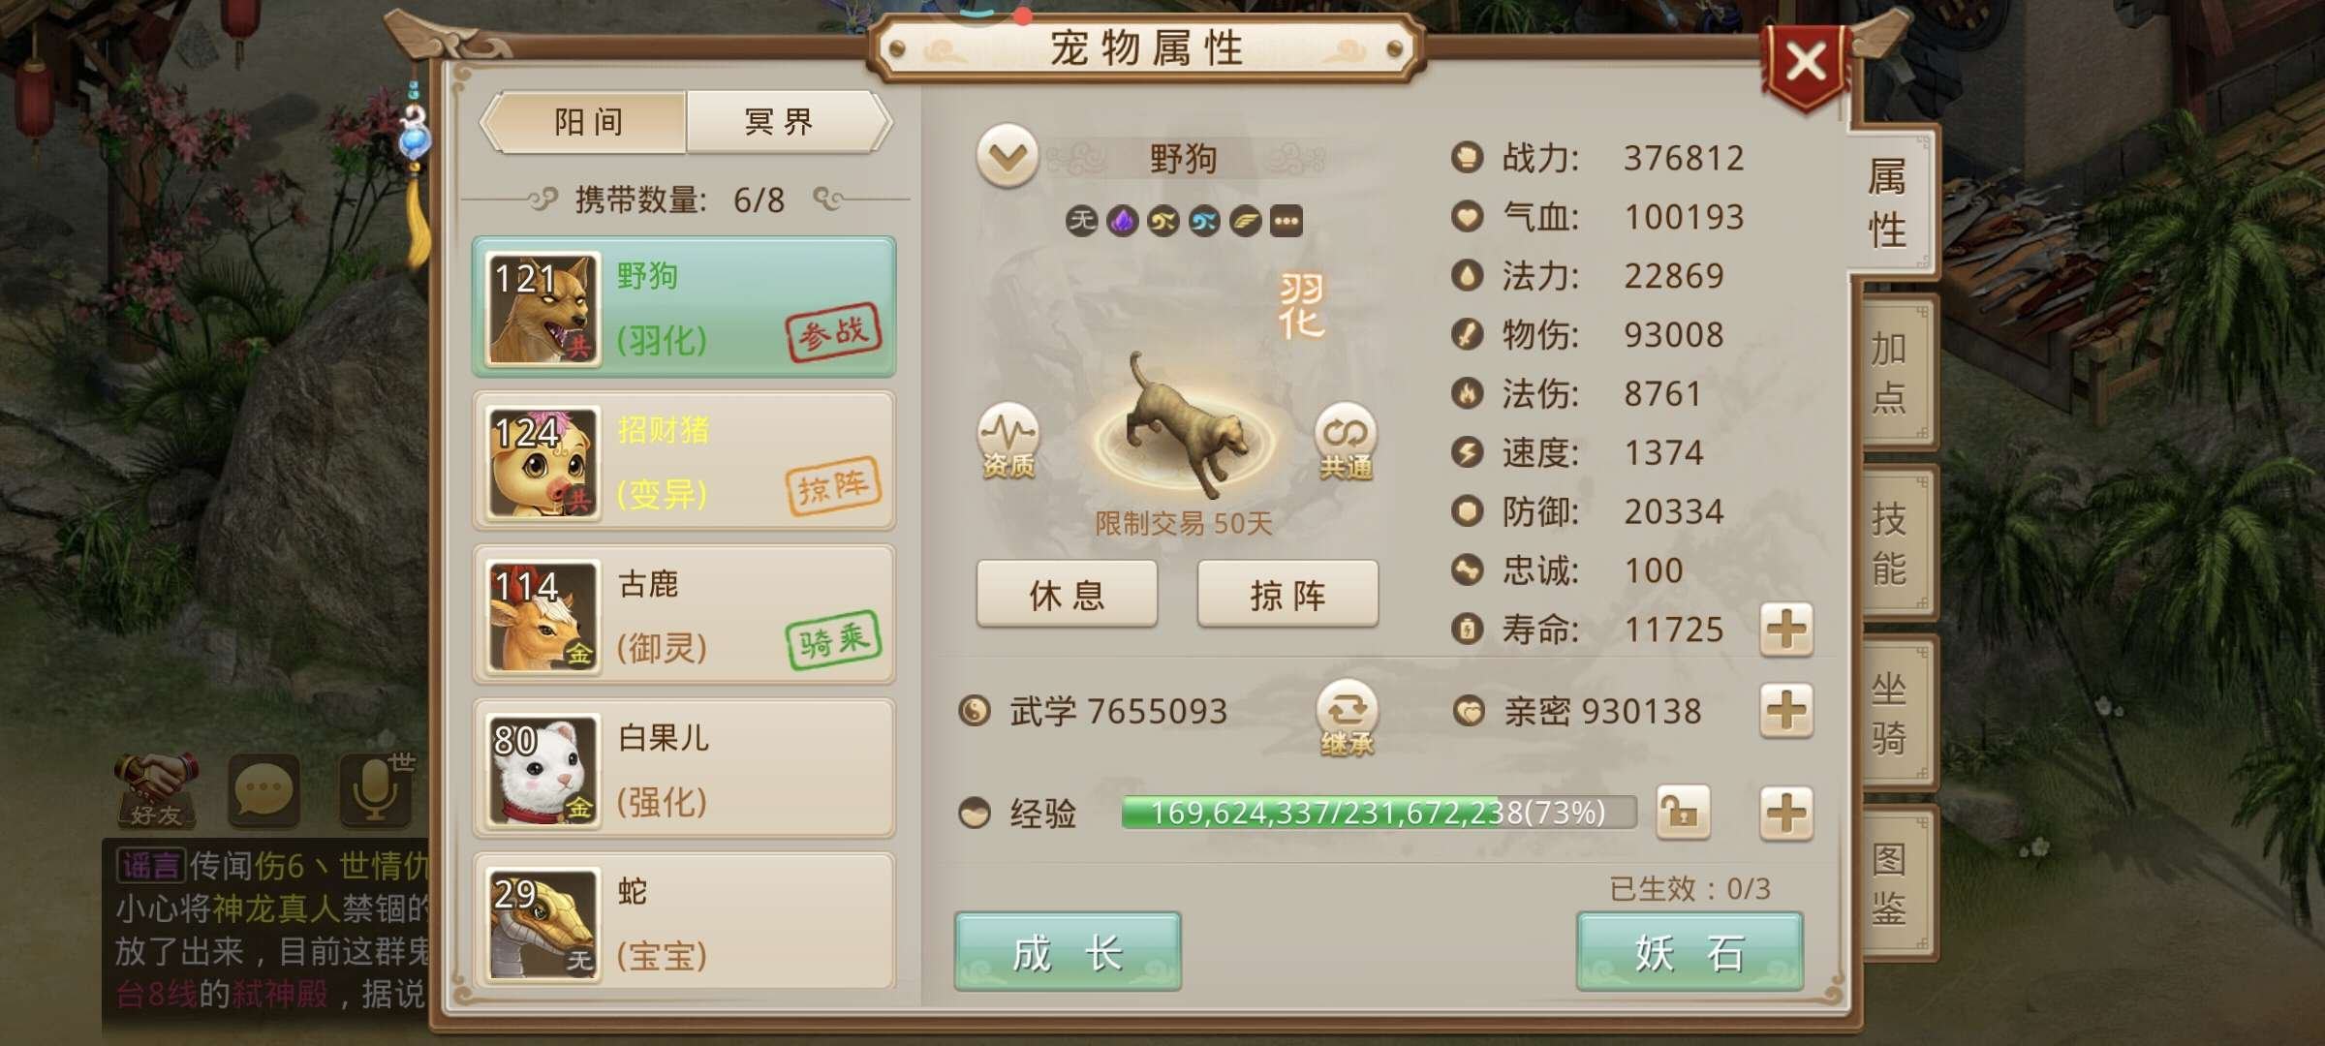The image size is (2325, 1046).
Task: Open the chat bubble icon
Action: tap(264, 790)
